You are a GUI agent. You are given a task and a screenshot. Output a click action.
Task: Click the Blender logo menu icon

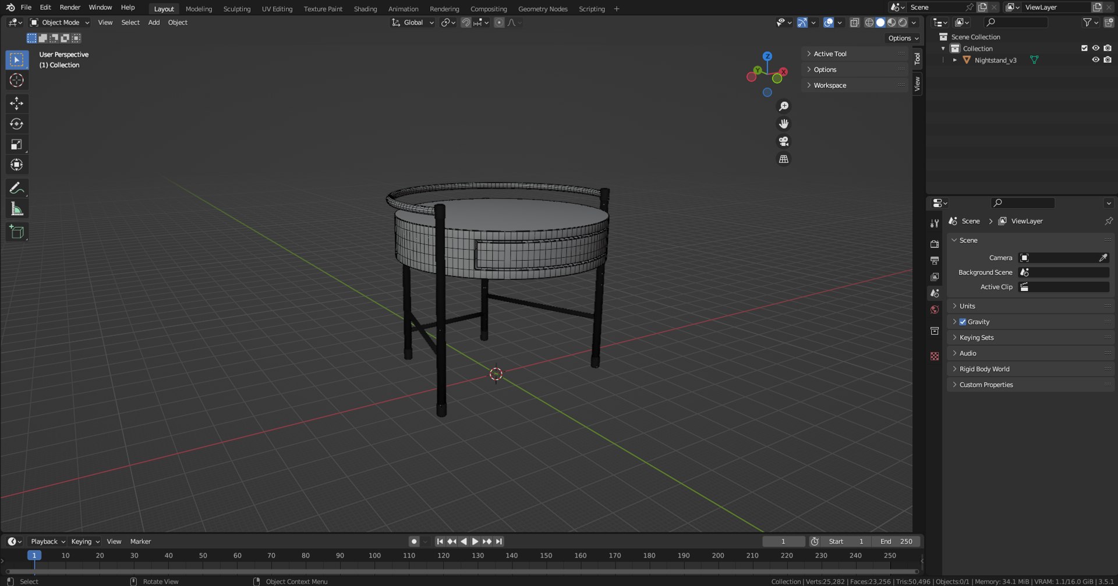tap(10, 8)
